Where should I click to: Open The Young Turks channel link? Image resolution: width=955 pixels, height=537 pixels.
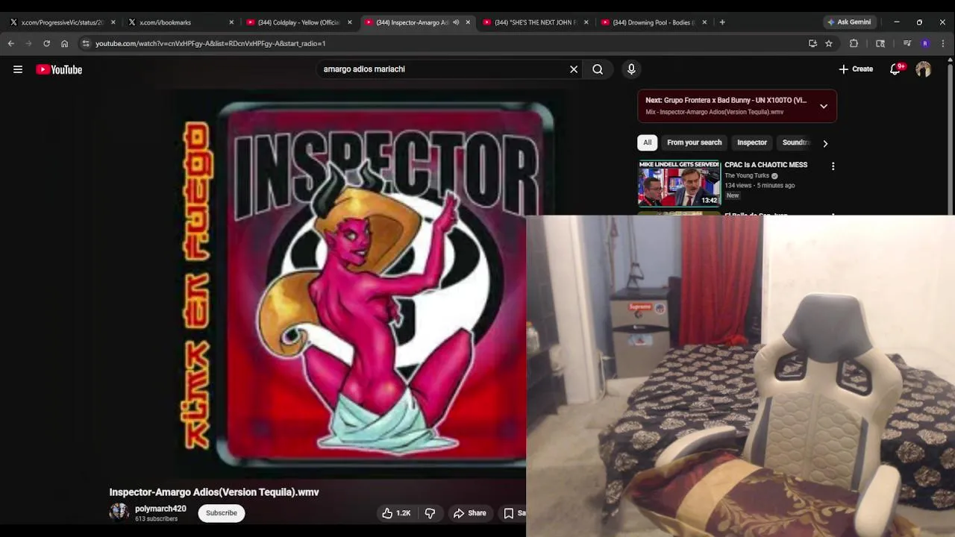[x=747, y=176]
